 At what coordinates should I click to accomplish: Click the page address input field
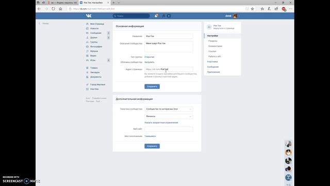[169, 69]
